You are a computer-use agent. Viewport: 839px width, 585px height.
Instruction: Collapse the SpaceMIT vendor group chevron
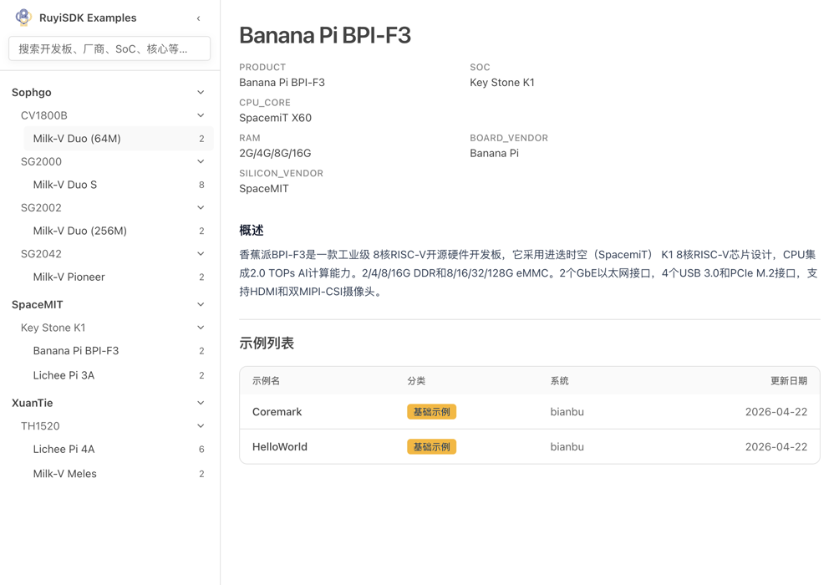coord(201,304)
